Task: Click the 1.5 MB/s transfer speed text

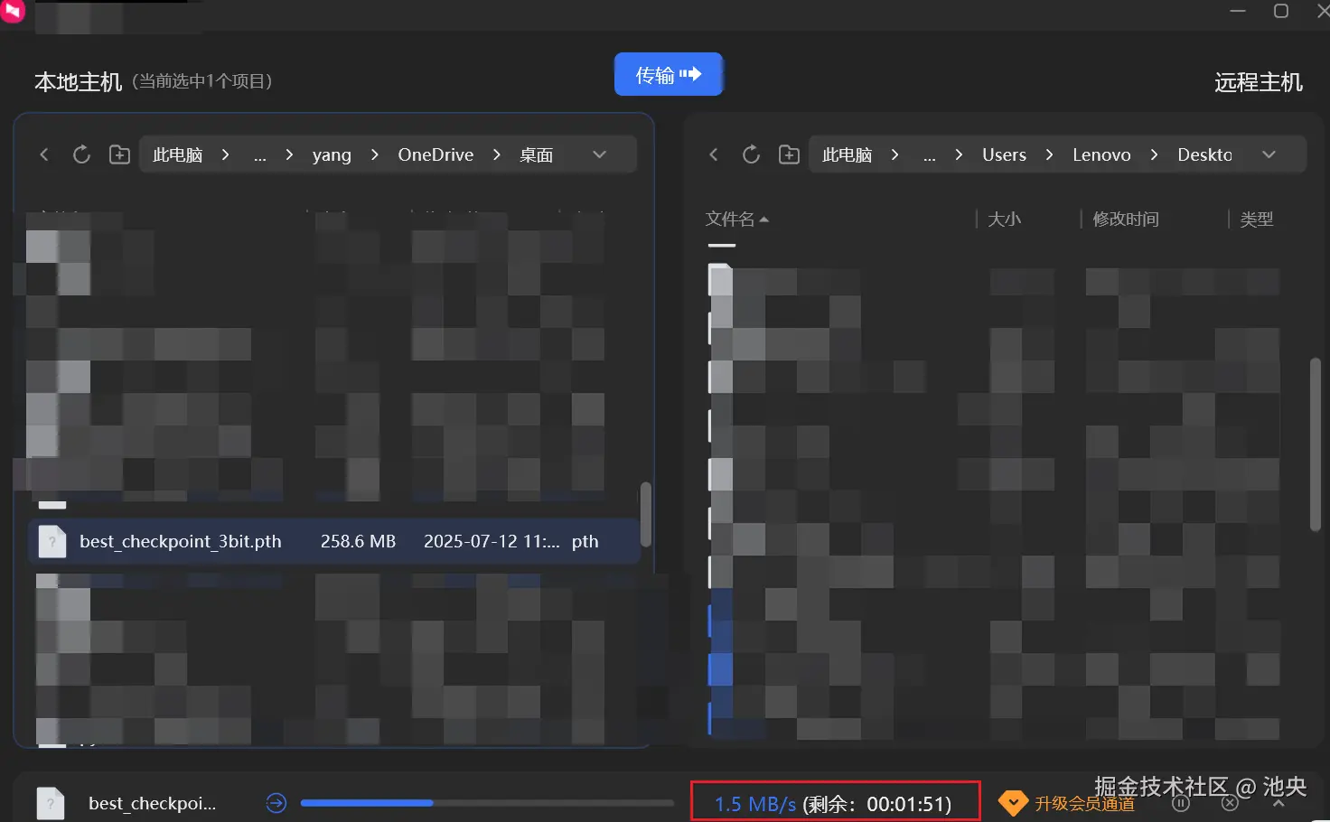Action: tap(755, 803)
